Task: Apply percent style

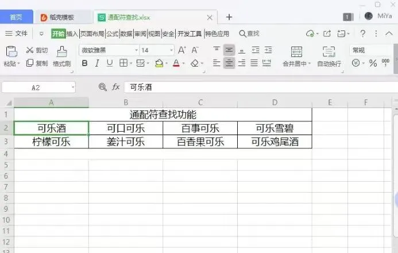Action: pyautogui.click(x=373, y=63)
